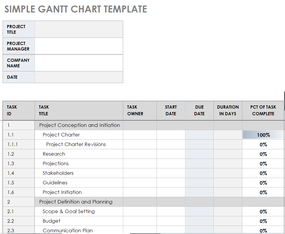This screenshot has height=234, width=285.
Task: Click the Project Conception and Initiation section row
Action: pyautogui.click(x=80, y=125)
